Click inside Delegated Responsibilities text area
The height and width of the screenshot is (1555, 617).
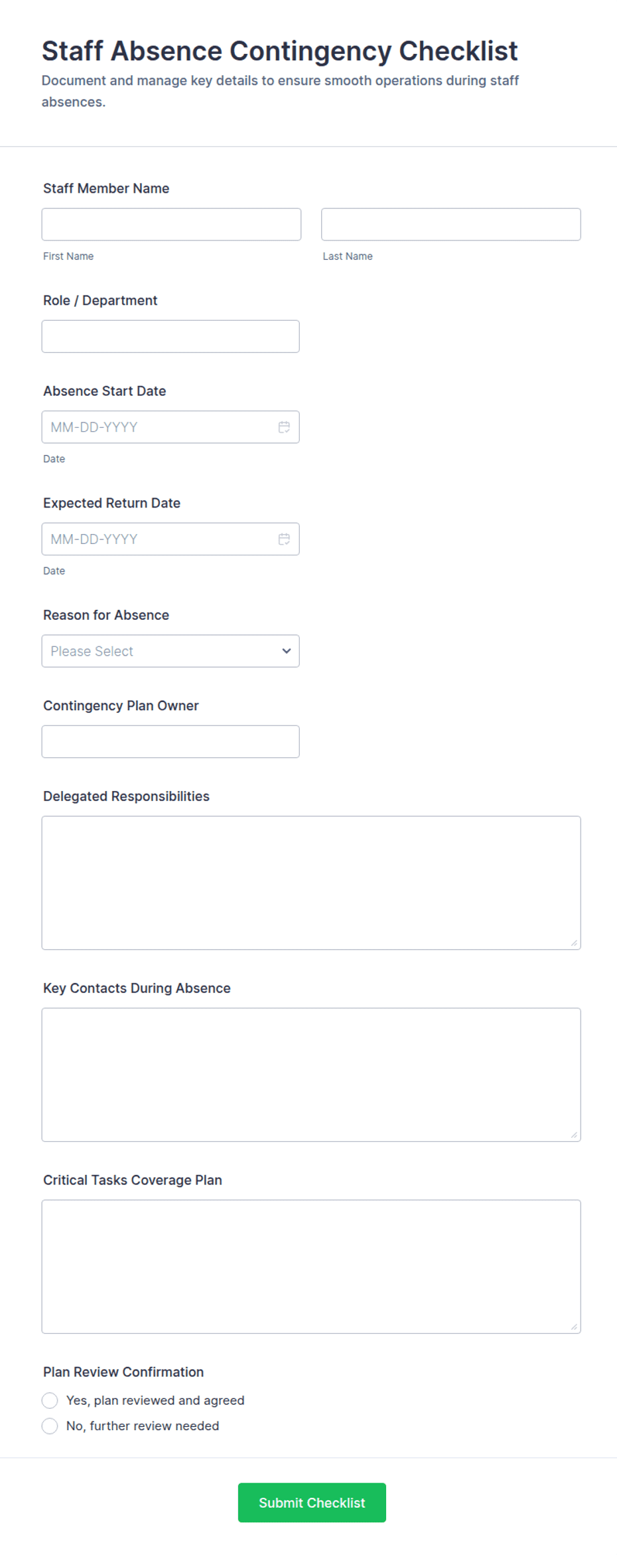tap(311, 883)
